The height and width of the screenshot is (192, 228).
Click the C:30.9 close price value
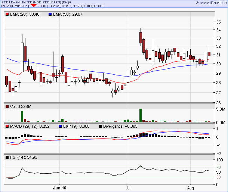(99, 6)
